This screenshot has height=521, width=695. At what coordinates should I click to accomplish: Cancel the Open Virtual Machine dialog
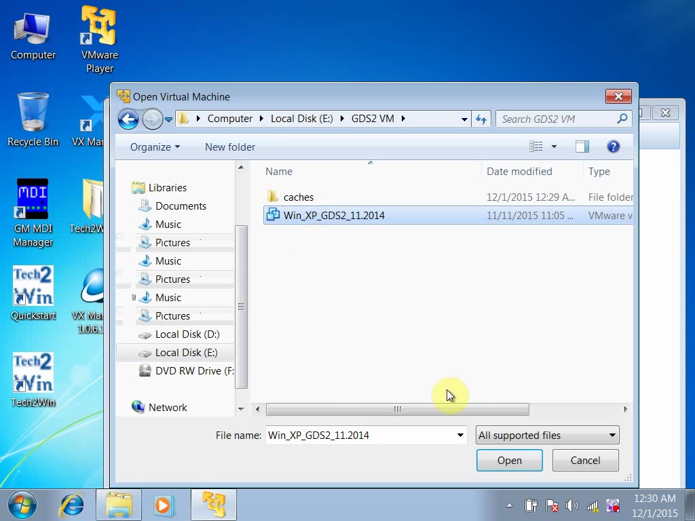point(585,461)
